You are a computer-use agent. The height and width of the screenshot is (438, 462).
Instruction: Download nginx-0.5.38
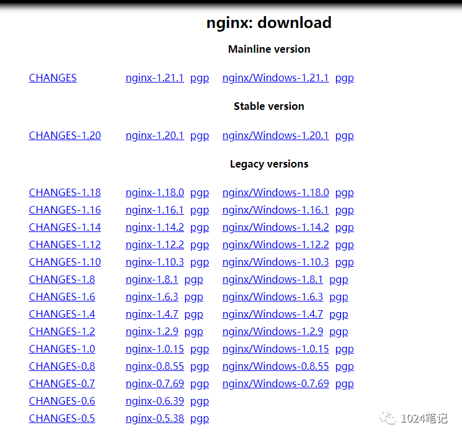(154, 419)
